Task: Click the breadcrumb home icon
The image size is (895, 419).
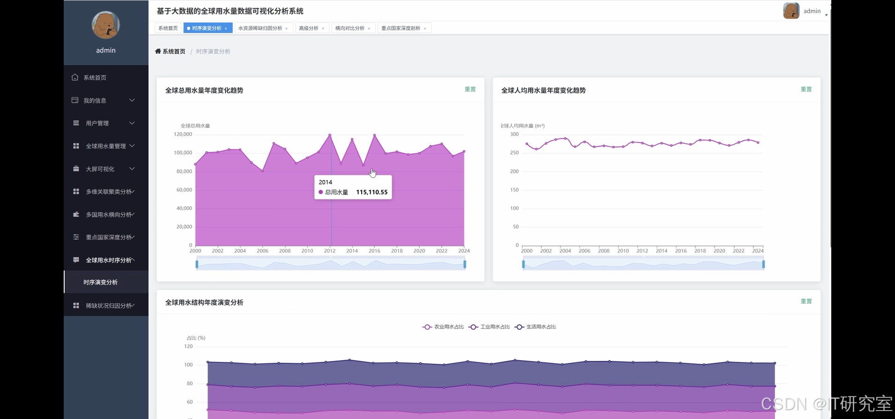Action: pyautogui.click(x=158, y=51)
